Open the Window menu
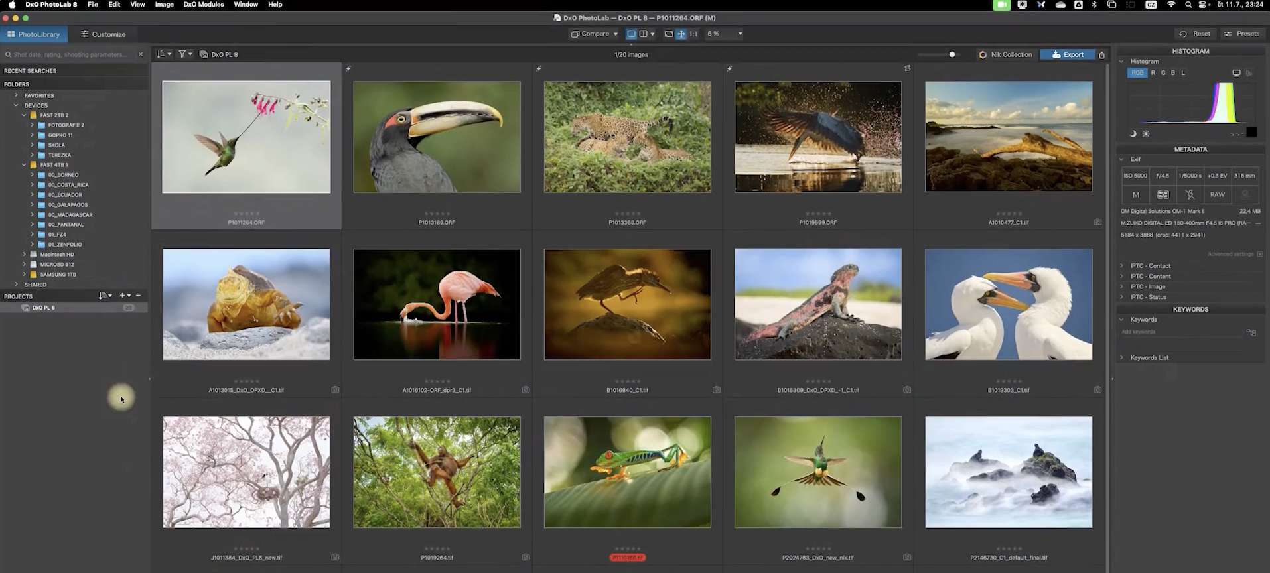The height and width of the screenshot is (573, 1270). tap(246, 5)
